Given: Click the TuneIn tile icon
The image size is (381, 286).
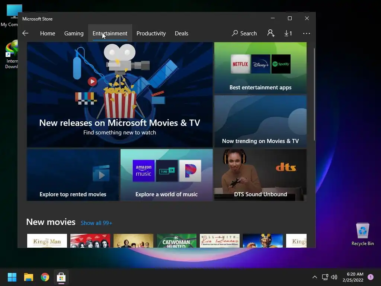Looking at the screenshot, I should (167, 171).
